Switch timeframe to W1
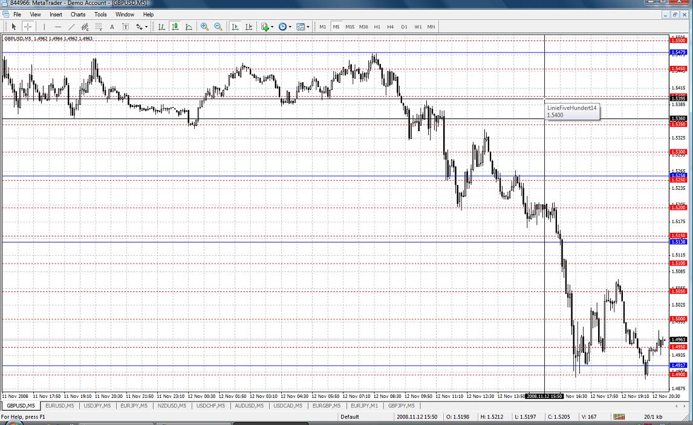This screenshot has width=693, height=425. (418, 27)
